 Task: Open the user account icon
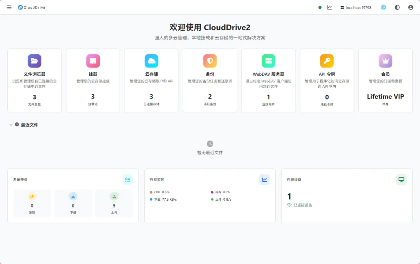pyautogui.click(x=411, y=7)
